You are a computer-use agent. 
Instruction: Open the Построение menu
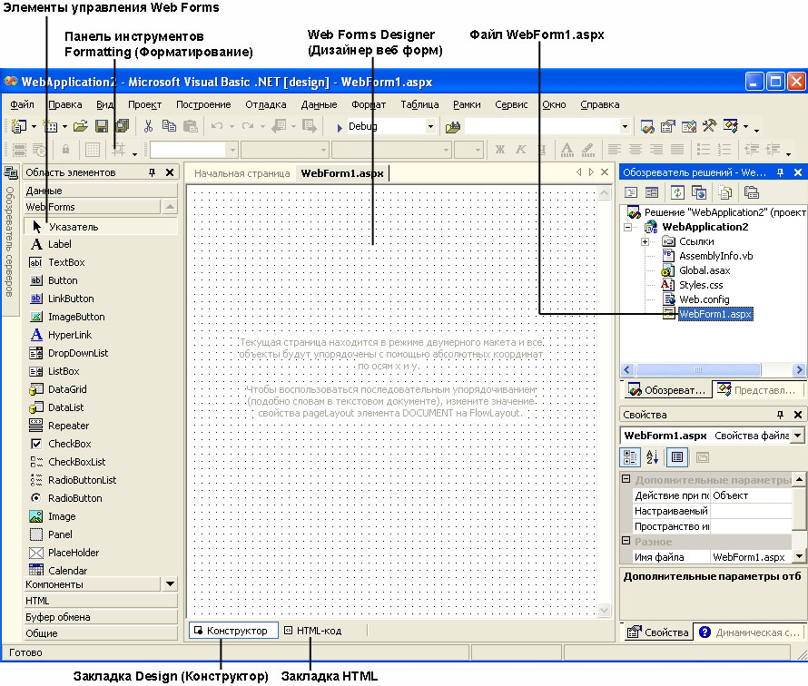point(203,104)
